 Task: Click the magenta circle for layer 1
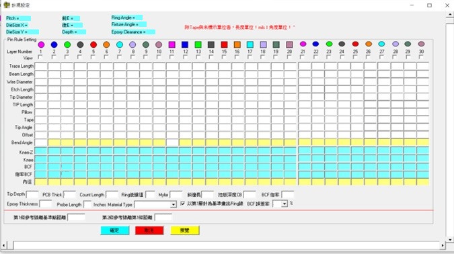point(41,44)
